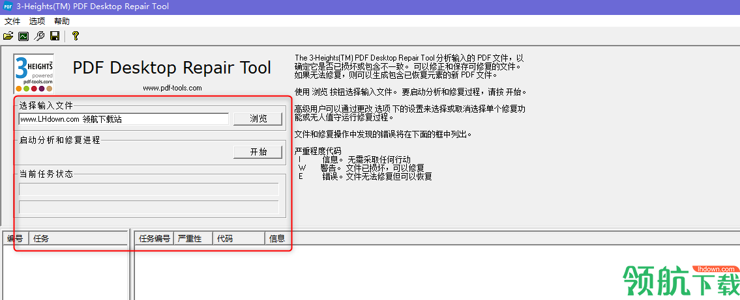The image size is (740, 300).
Task: Click the 编号 column header
Action: point(16,239)
